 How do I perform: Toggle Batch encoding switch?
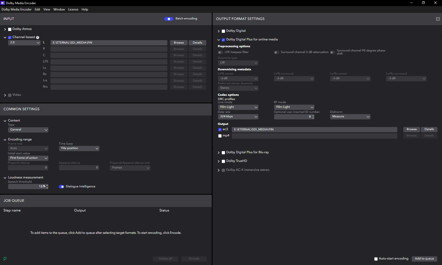pyautogui.click(x=169, y=19)
